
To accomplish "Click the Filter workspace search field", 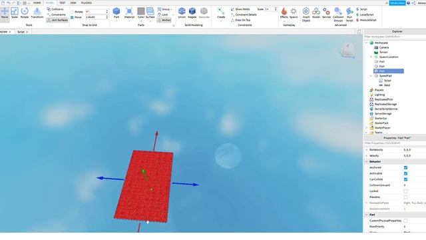I will tap(395, 37).
